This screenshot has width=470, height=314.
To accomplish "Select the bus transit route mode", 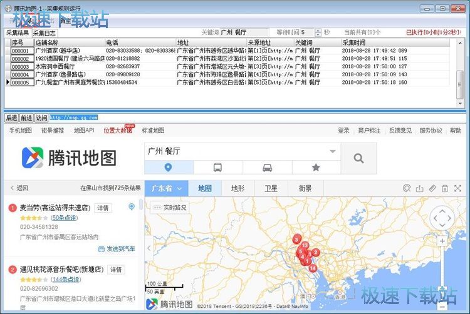I will point(218,168).
